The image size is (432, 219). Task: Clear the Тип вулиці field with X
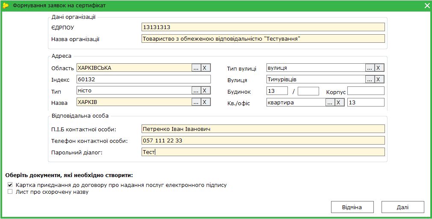(379, 68)
